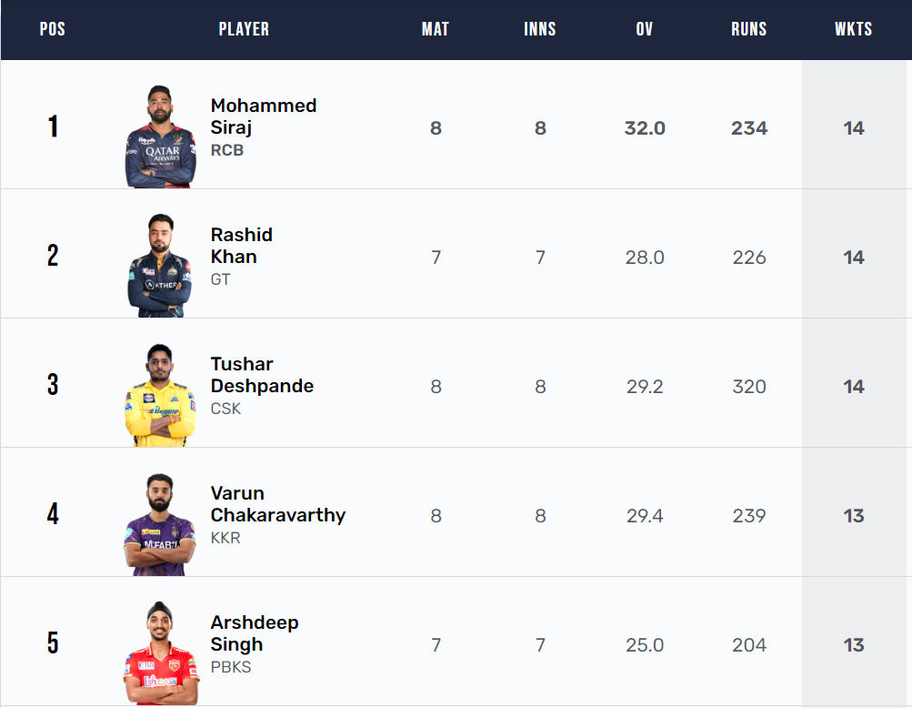Screen dimensions: 912x708
Task: Select the Tushar Deshpande name link
Action: [x=262, y=375]
